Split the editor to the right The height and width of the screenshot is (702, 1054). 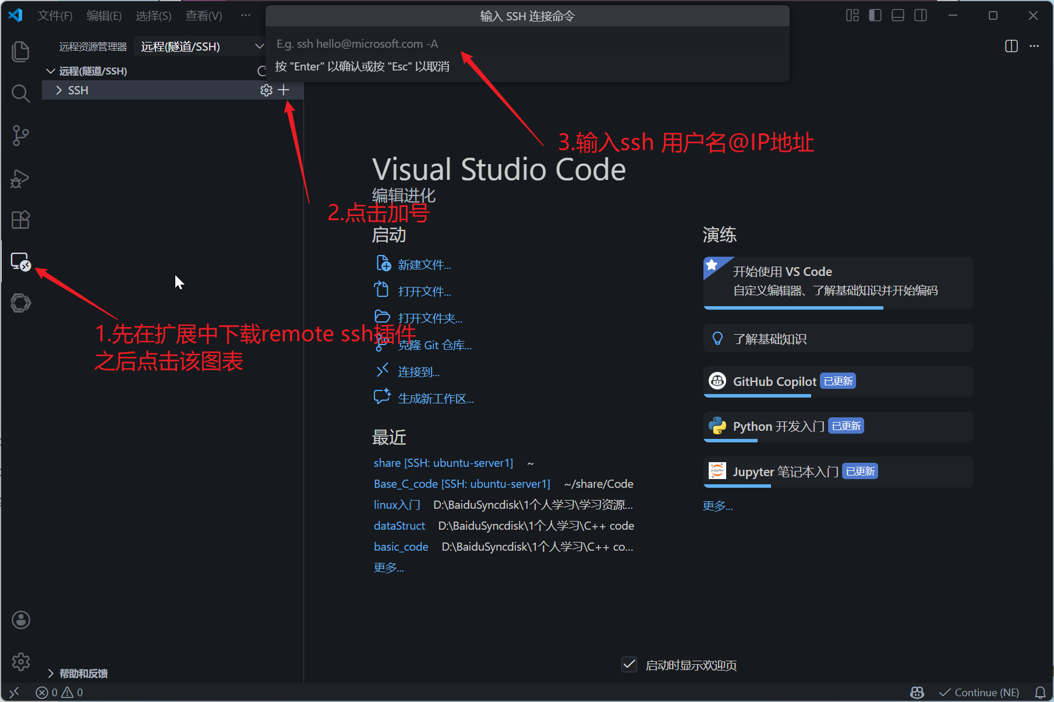click(x=1011, y=46)
